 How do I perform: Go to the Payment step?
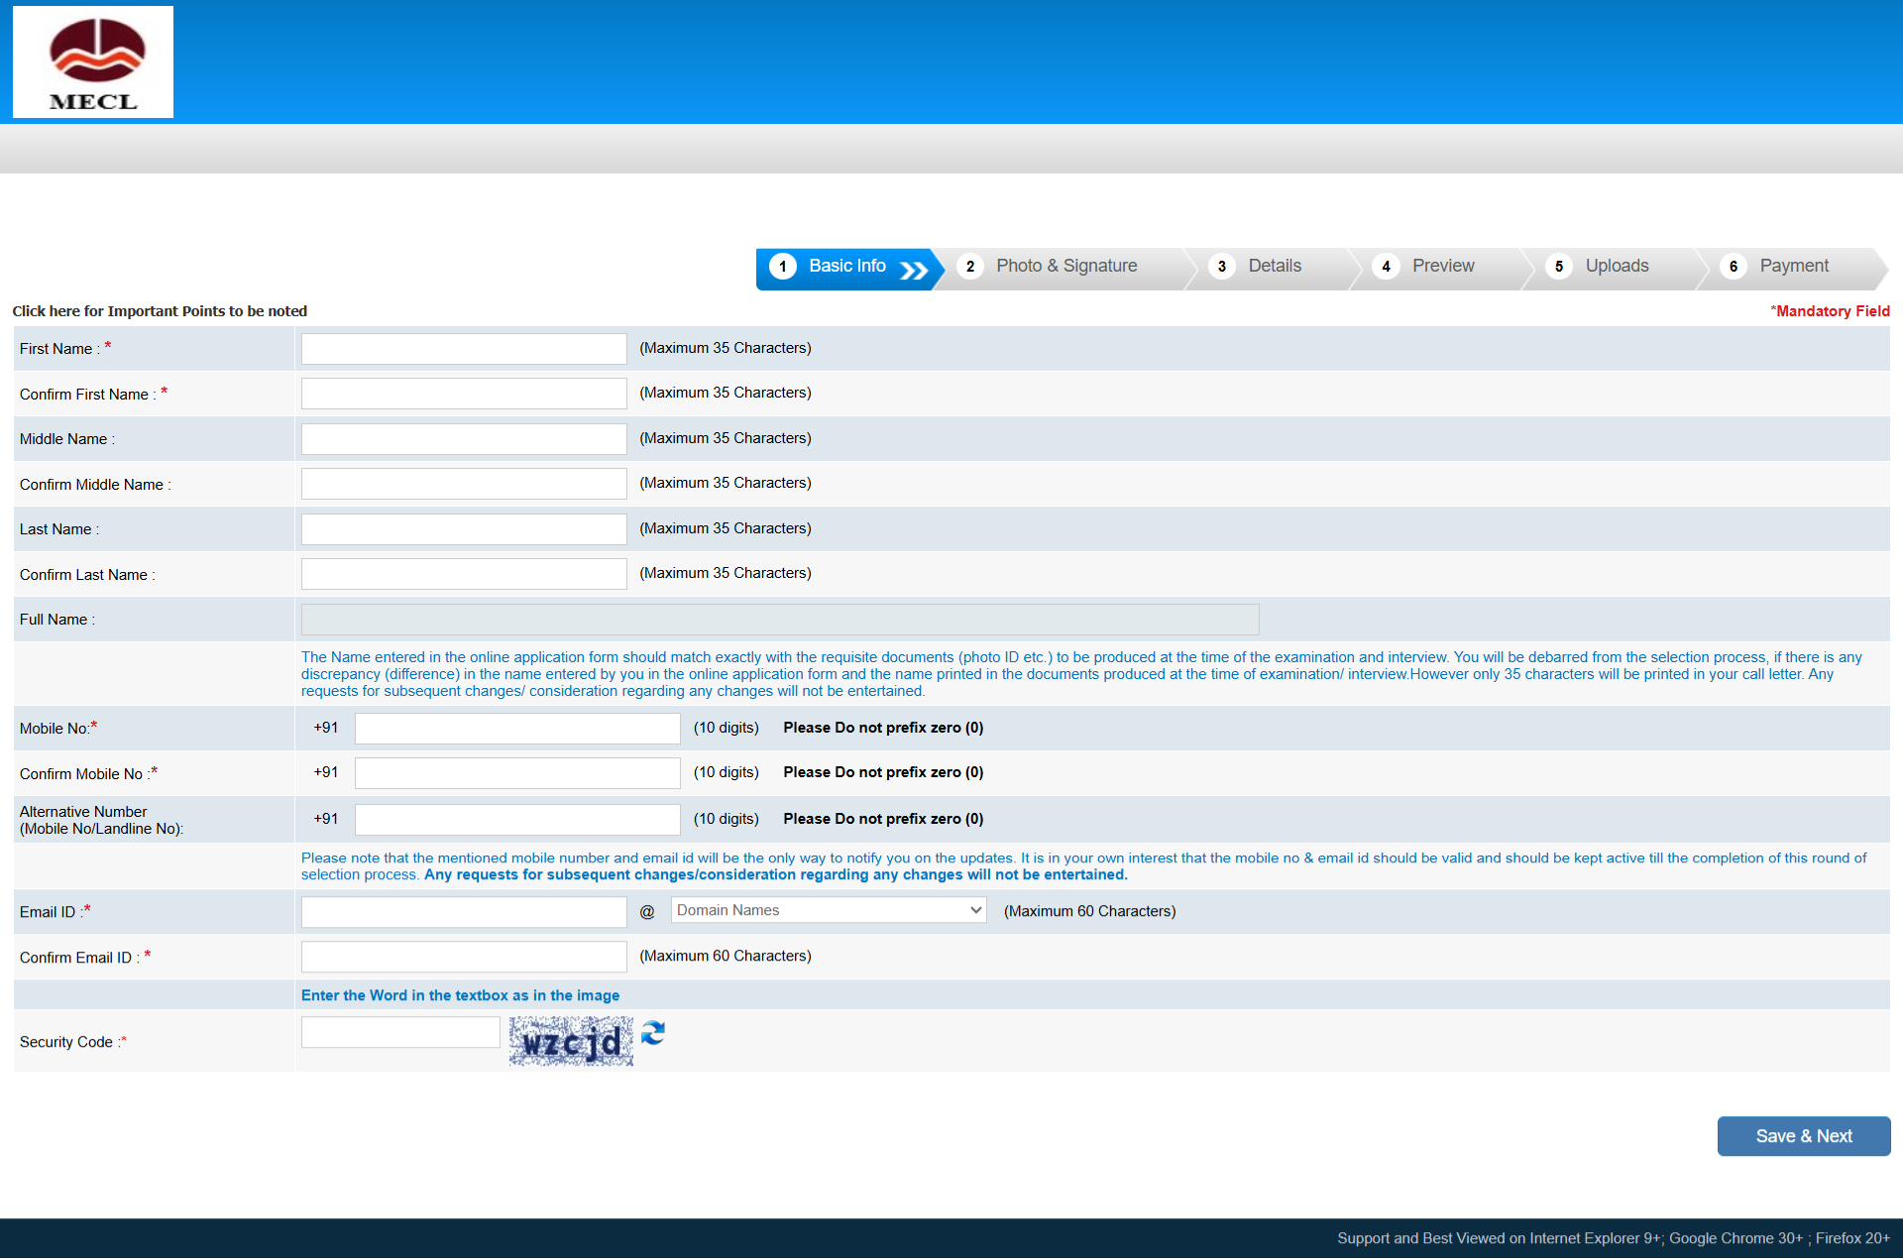pyautogui.click(x=1793, y=266)
